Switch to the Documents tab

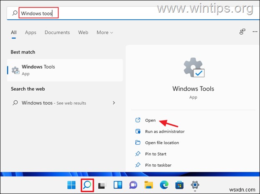pos(57,32)
